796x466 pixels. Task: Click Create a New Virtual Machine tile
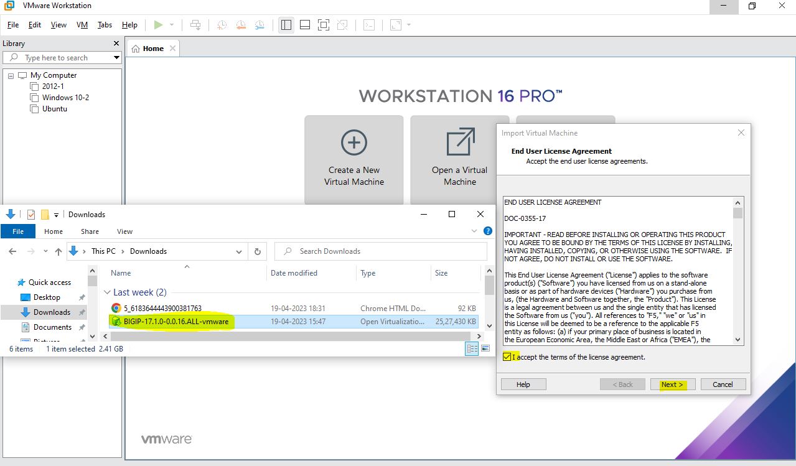click(x=354, y=160)
